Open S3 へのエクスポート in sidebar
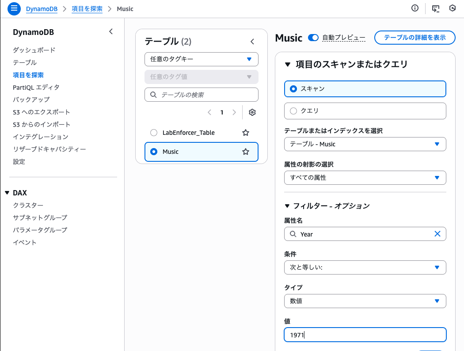This screenshot has width=464, height=351. tap(42, 112)
